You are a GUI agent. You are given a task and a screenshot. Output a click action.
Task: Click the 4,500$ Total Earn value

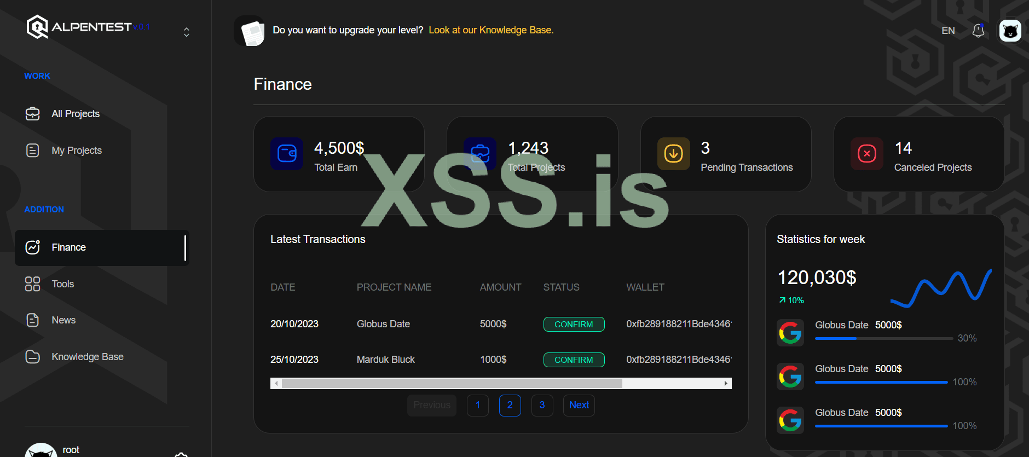(x=339, y=148)
